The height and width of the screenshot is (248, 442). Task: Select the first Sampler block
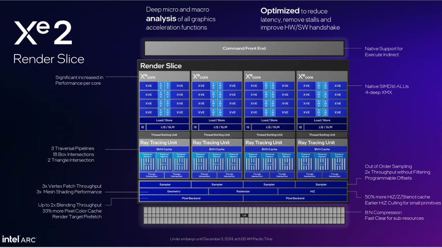coord(165,185)
